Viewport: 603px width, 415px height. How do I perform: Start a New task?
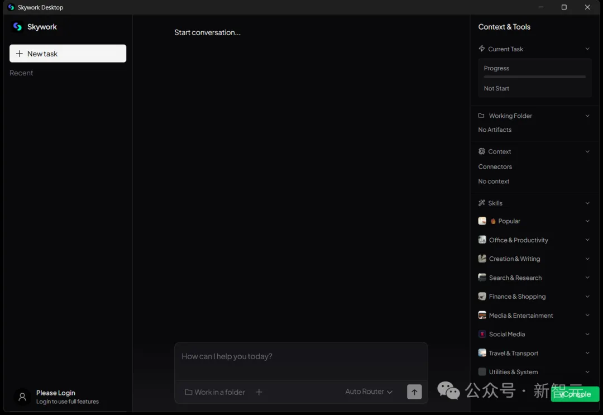click(68, 54)
